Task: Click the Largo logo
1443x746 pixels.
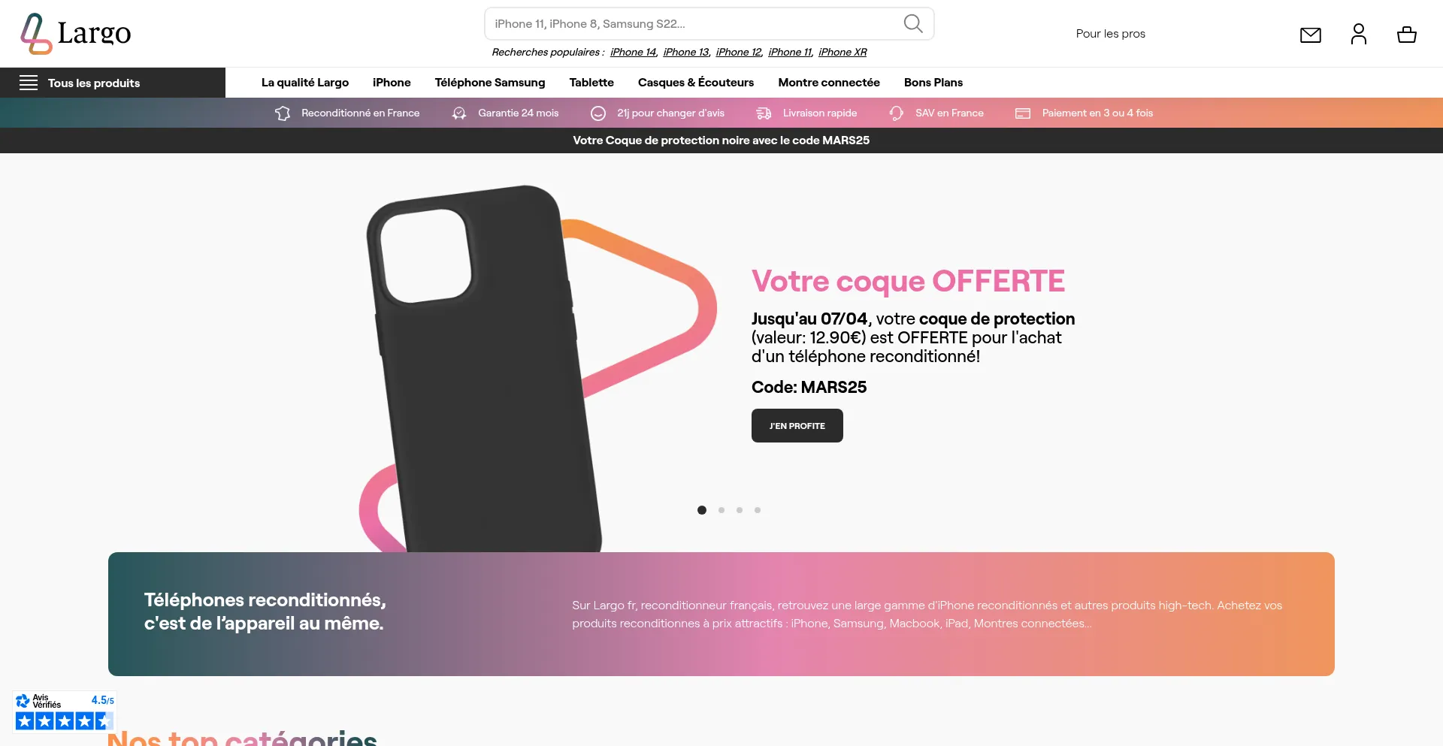Action: 75,34
